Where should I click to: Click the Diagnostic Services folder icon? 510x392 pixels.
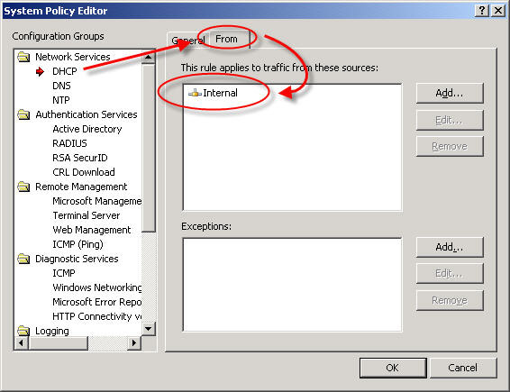[23, 259]
